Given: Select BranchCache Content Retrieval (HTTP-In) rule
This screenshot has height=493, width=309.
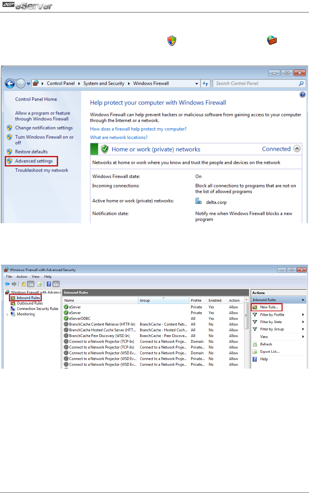Looking at the screenshot, I should 102,324.
